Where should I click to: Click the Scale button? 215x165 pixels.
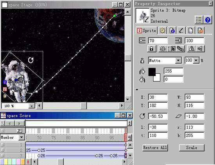(x=192, y=147)
